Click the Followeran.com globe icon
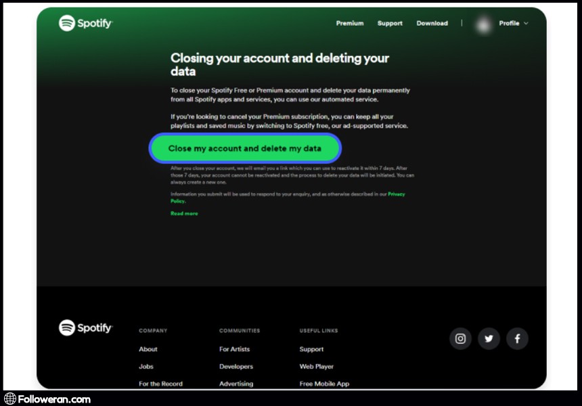Viewport: 582px width, 406px height. [9, 399]
